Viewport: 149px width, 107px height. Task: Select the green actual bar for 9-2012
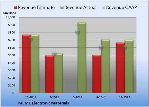click(106, 66)
